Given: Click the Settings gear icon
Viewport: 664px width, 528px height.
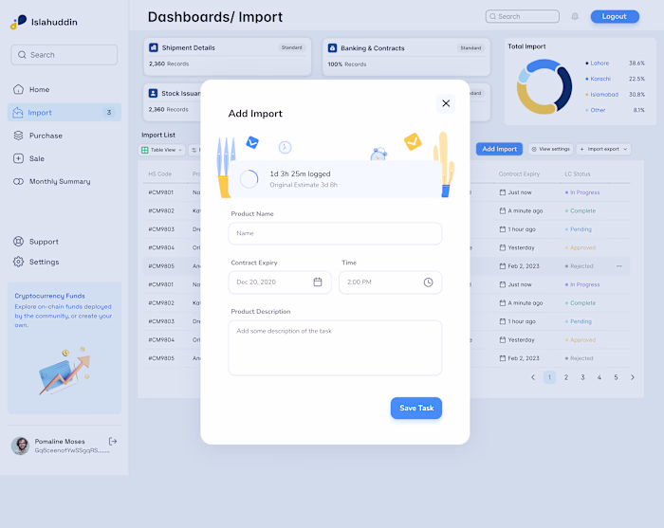Looking at the screenshot, I should pyautogui.click(x=18, y=262).
